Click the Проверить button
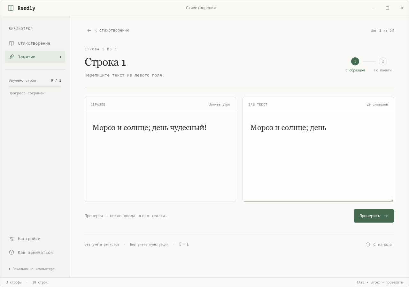The width and height of the screenshot is (409, 287). click(x=374, y=216)
